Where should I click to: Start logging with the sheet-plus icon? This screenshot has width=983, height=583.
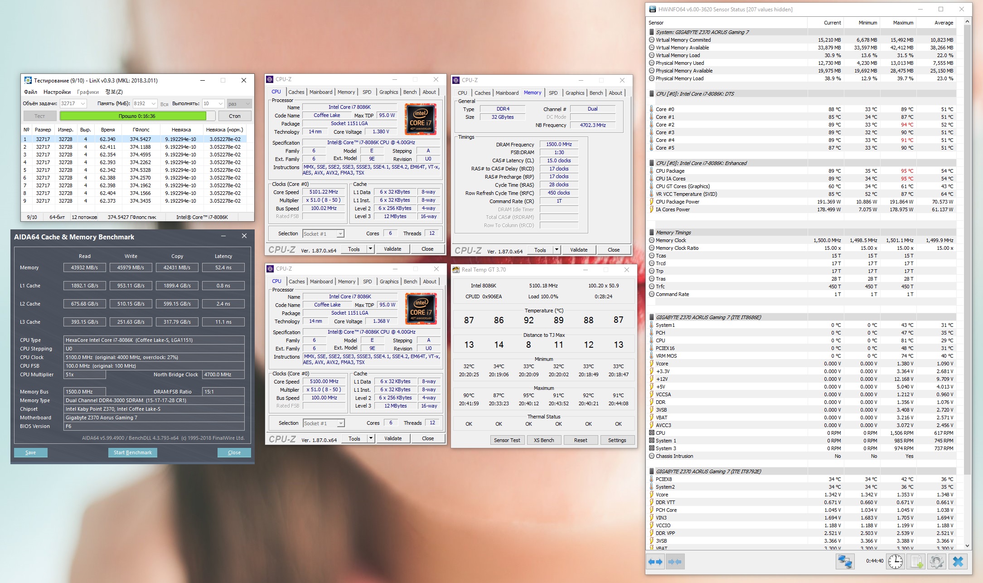tap(916, 562)
